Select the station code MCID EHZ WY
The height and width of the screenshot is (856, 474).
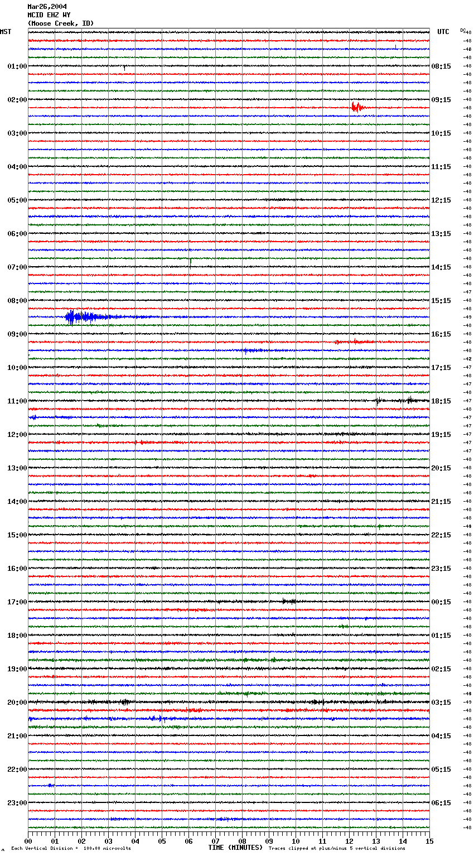coord(49,15)
